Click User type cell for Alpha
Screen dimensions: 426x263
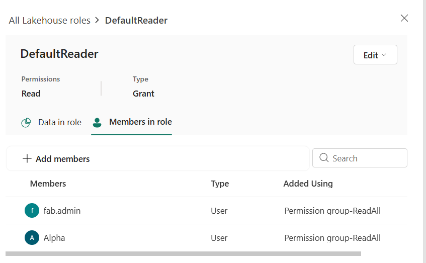pyautogui.click(x=219, y=238)
